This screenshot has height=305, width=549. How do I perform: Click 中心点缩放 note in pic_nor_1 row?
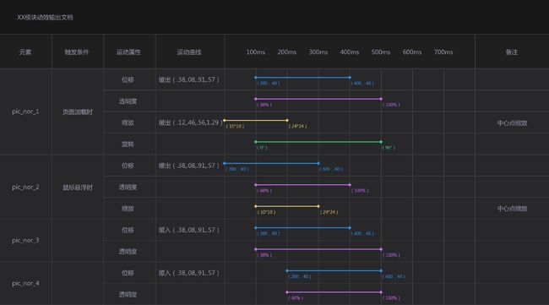pyautogui.click(x=512, y=123)
